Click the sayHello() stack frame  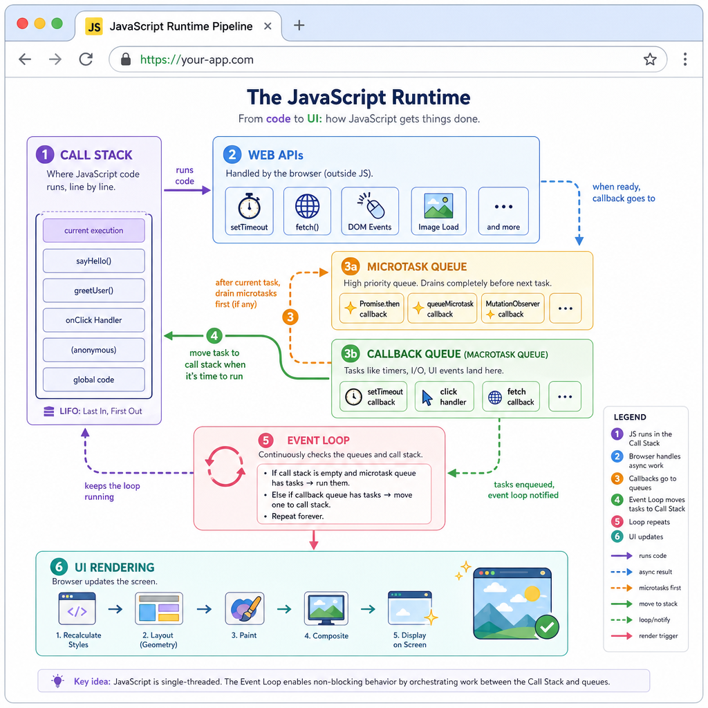tap(94, 261)
